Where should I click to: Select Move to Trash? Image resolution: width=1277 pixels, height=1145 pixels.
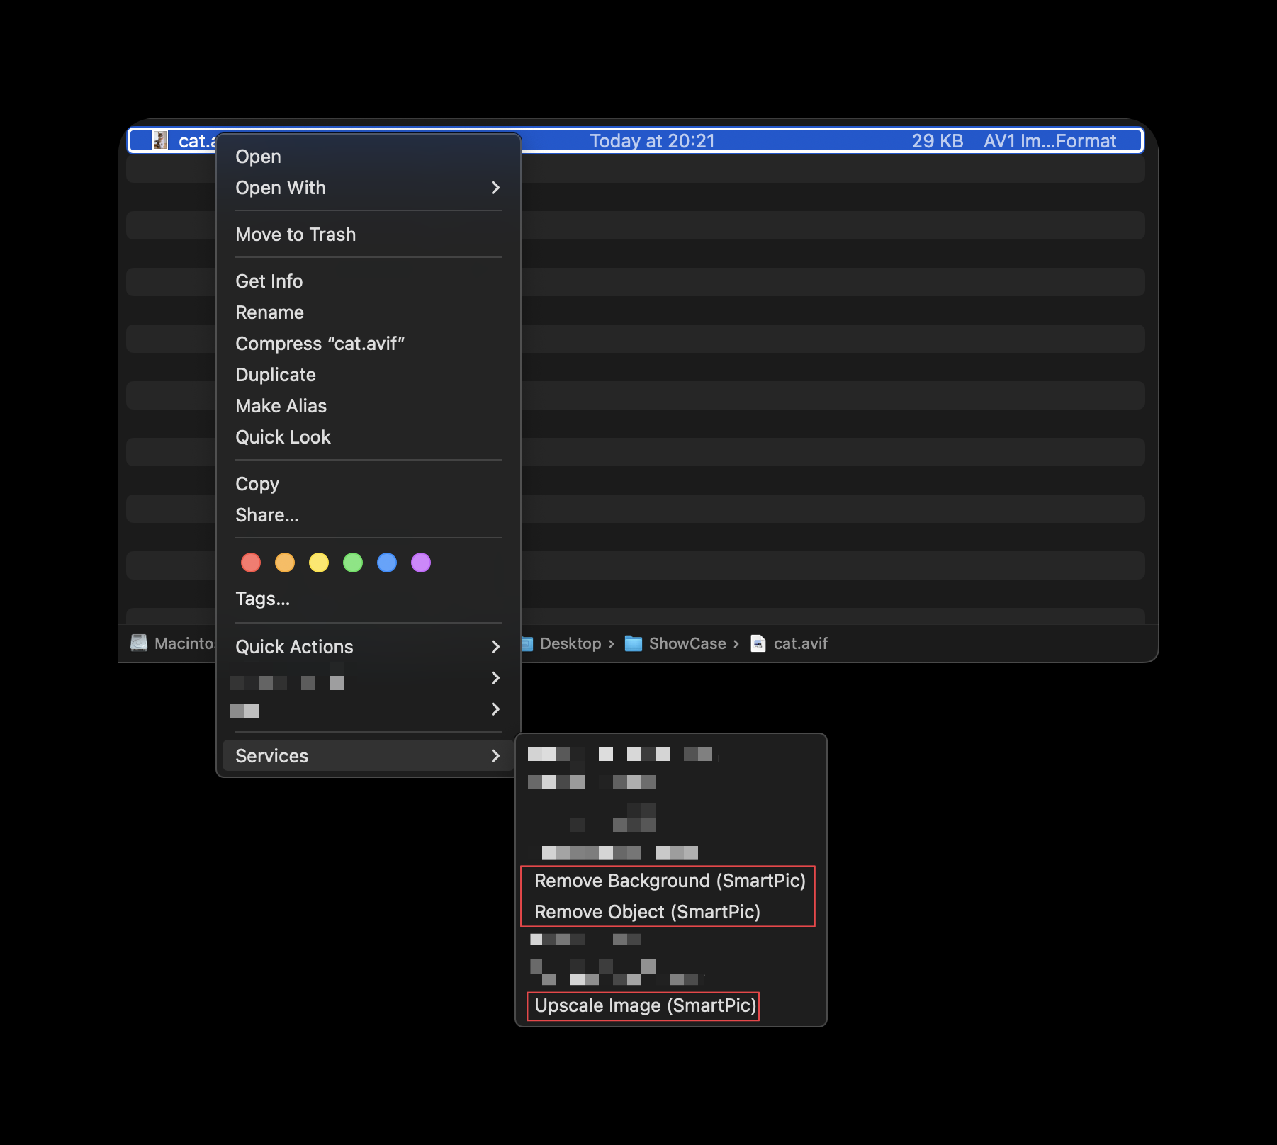(x=296, y=234)
